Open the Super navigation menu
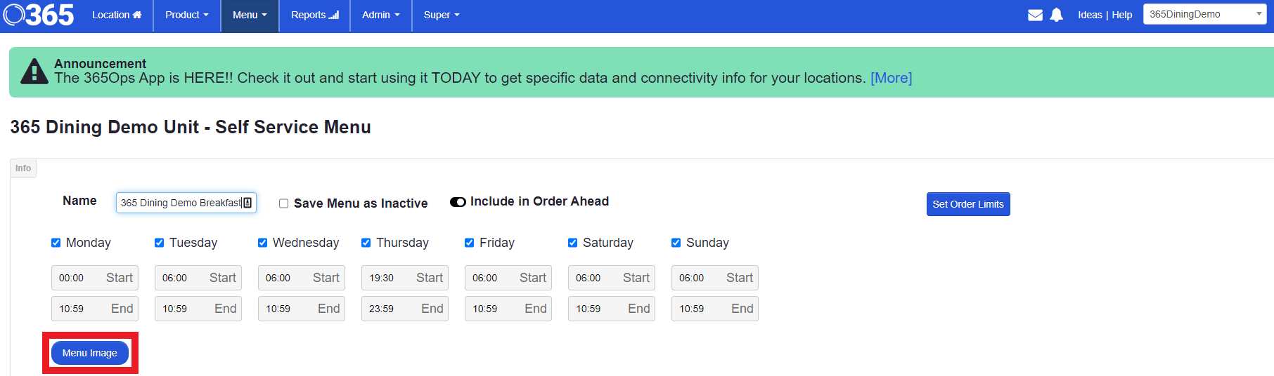 click(441, 15)
